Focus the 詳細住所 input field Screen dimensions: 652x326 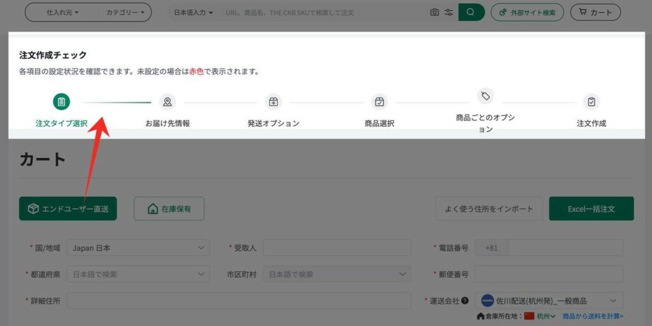tap(239, 301)
